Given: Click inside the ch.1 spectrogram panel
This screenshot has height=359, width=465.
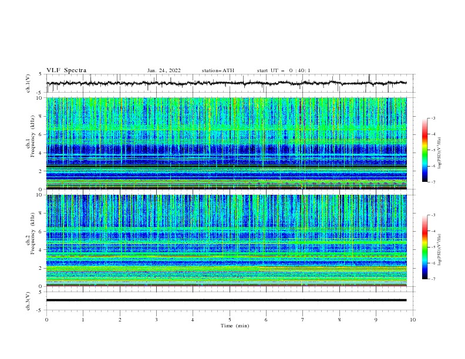Looking at the screenshot, I should point(226,143).
